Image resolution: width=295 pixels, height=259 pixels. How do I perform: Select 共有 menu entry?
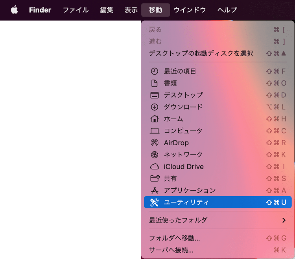pyautogui.click(x=218, y=179)
